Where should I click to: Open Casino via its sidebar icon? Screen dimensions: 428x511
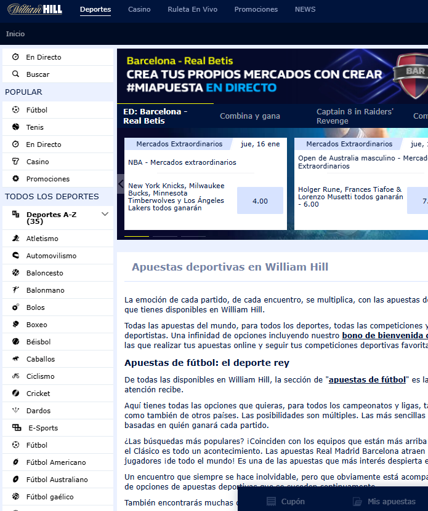15,162
